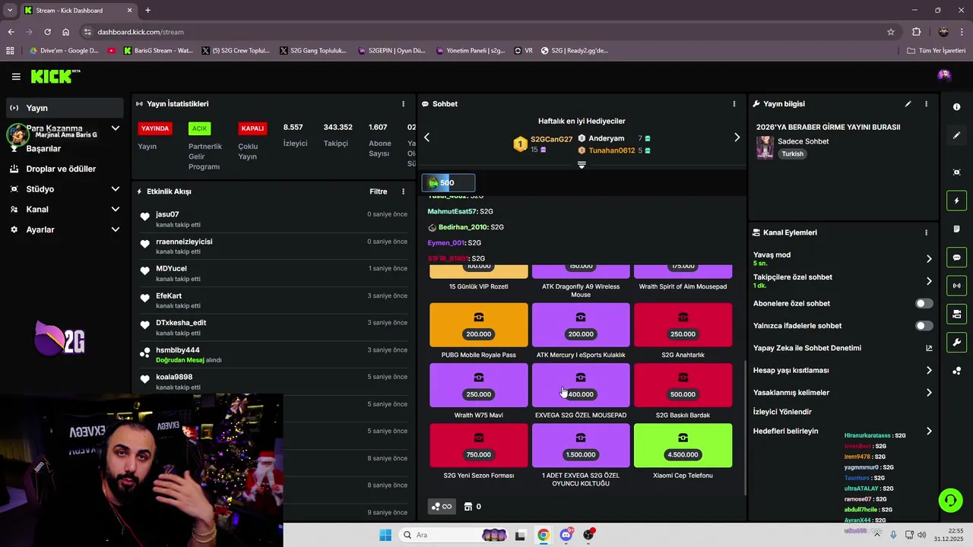Screen dimensions: 973x547
Task: Click the 500 chat goal progress bar
Action: point(448,182)
